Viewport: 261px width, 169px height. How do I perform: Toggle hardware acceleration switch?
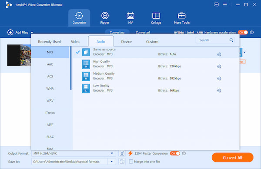coord(243,33)
